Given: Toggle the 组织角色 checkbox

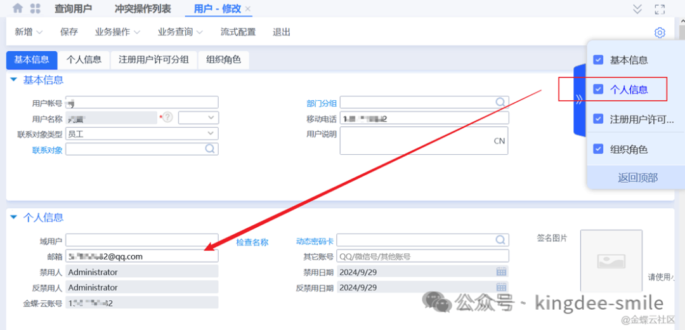Looking at the screenshot, I should click(597, 149).
